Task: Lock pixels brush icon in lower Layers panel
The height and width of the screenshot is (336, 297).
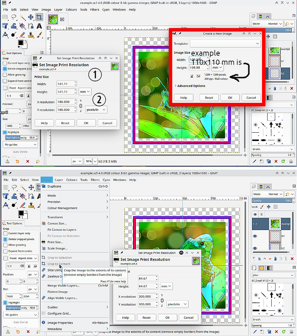Action: (262, 207)
